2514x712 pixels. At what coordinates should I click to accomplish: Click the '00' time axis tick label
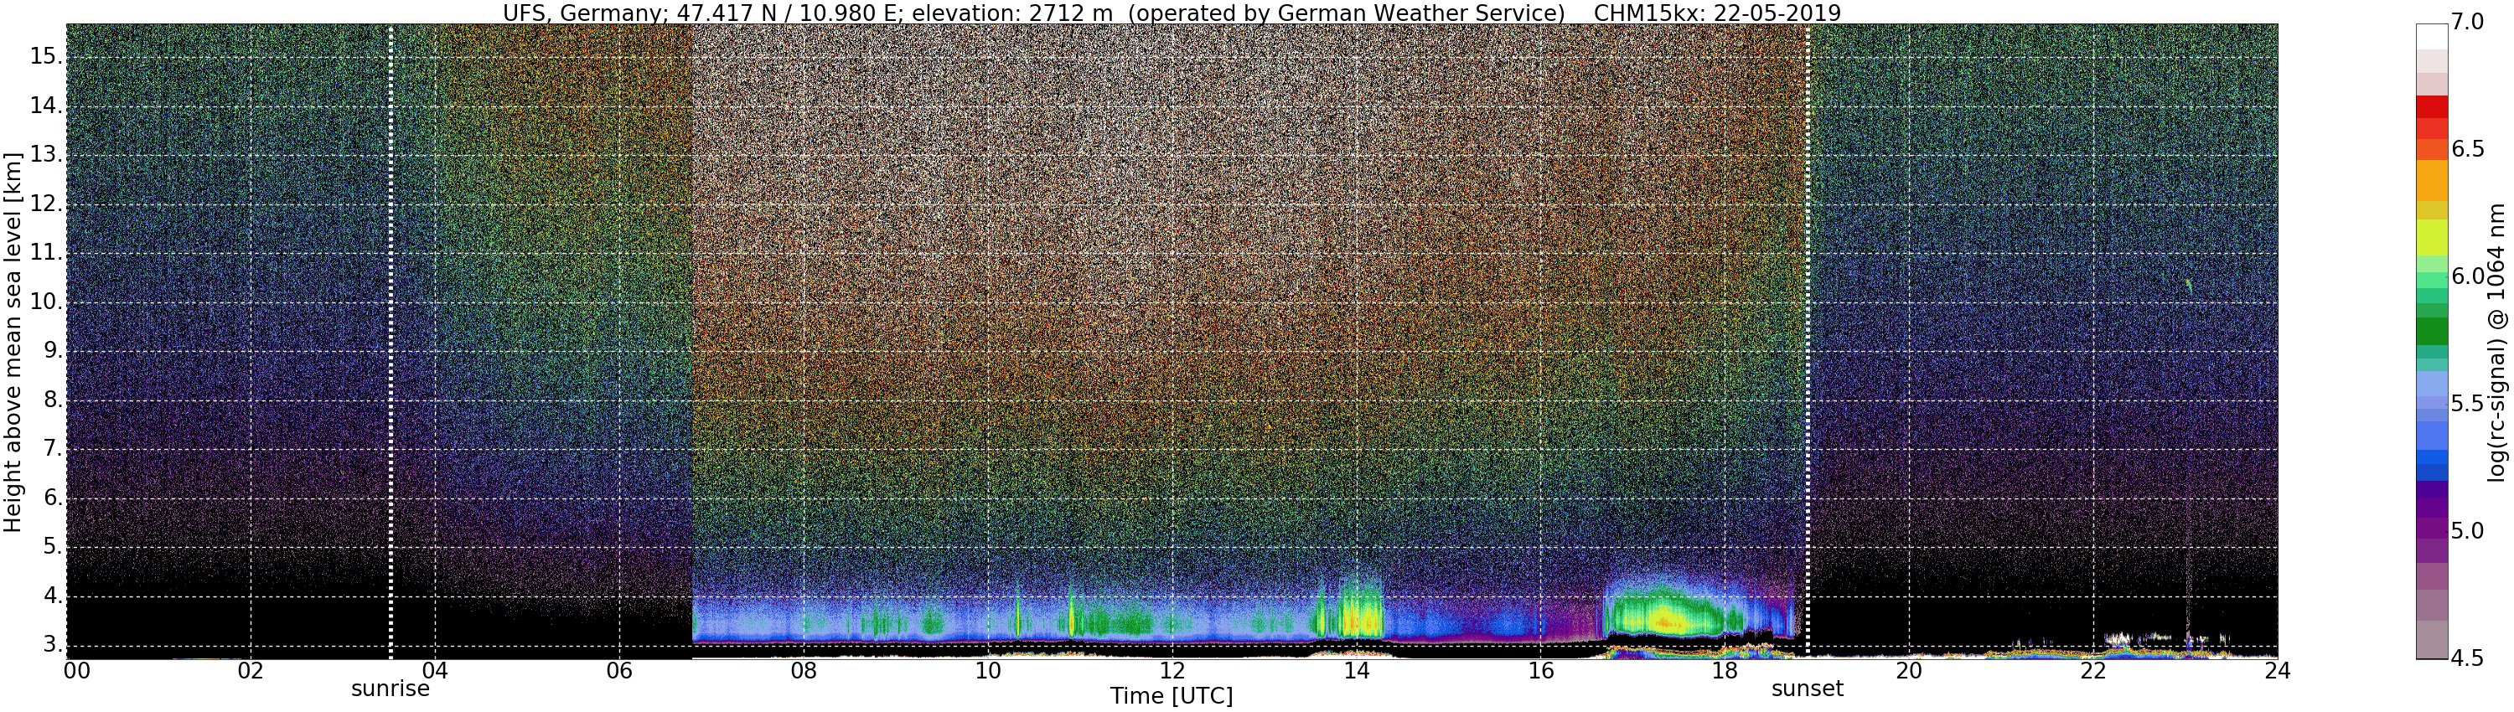(x=76, y=671)
